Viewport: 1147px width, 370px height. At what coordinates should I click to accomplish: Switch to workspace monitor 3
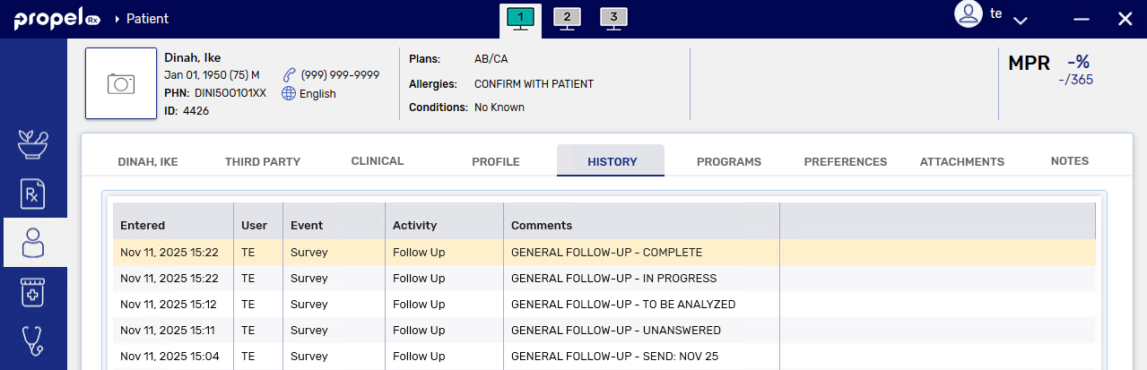tap(613, 18)
